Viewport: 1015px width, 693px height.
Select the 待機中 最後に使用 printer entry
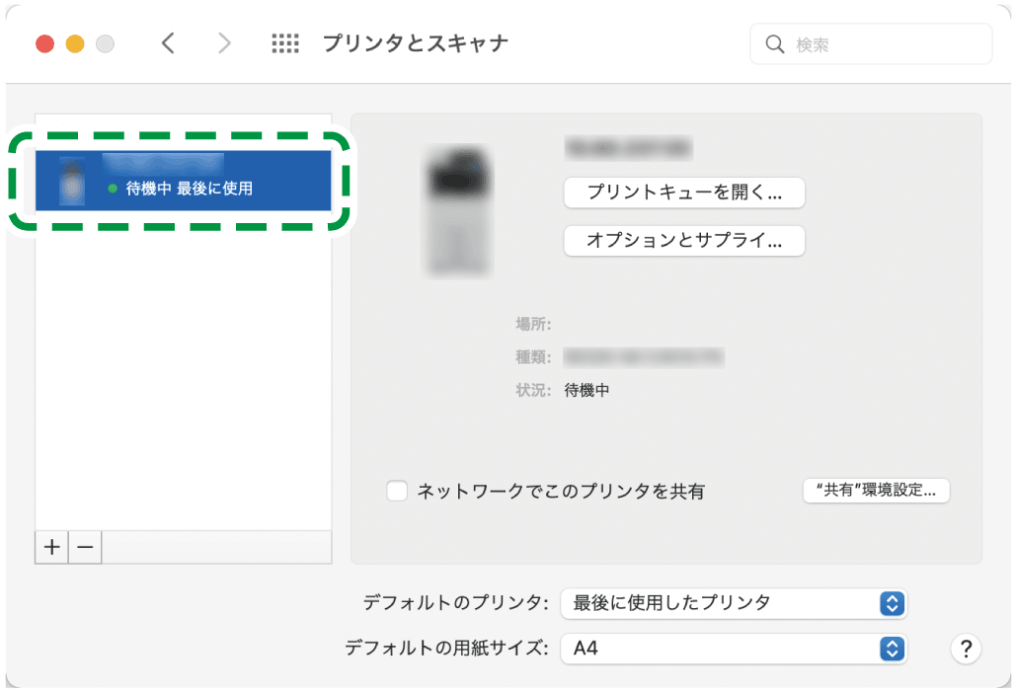(x=183, y=182)
